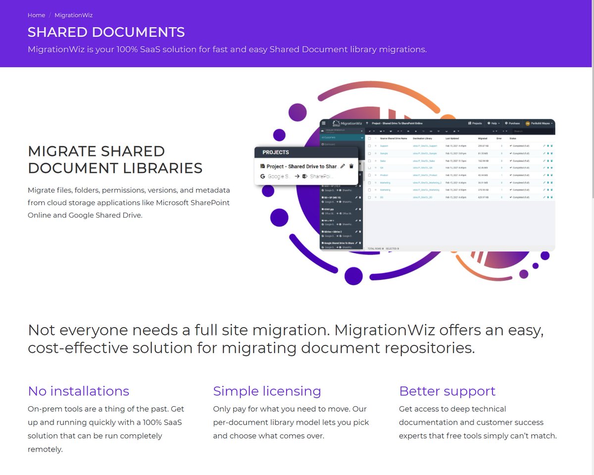Check the Support row checkbox

point(369,146)
